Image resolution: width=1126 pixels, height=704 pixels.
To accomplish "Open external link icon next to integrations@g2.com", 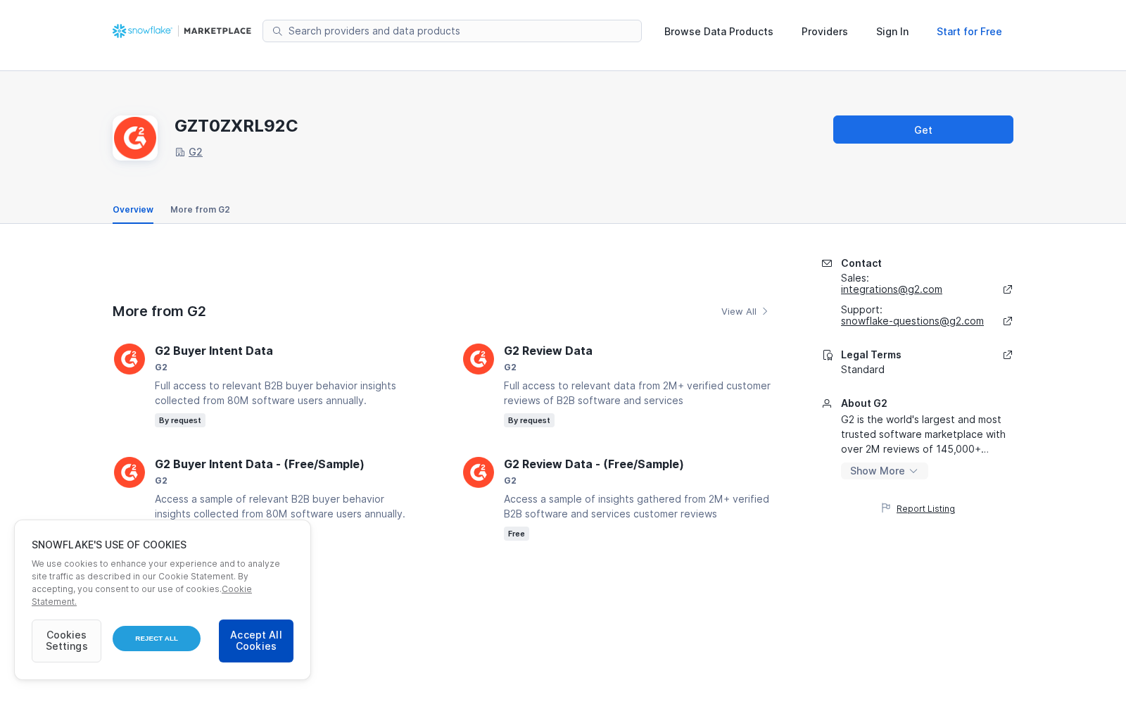I will coord(1008,289).
